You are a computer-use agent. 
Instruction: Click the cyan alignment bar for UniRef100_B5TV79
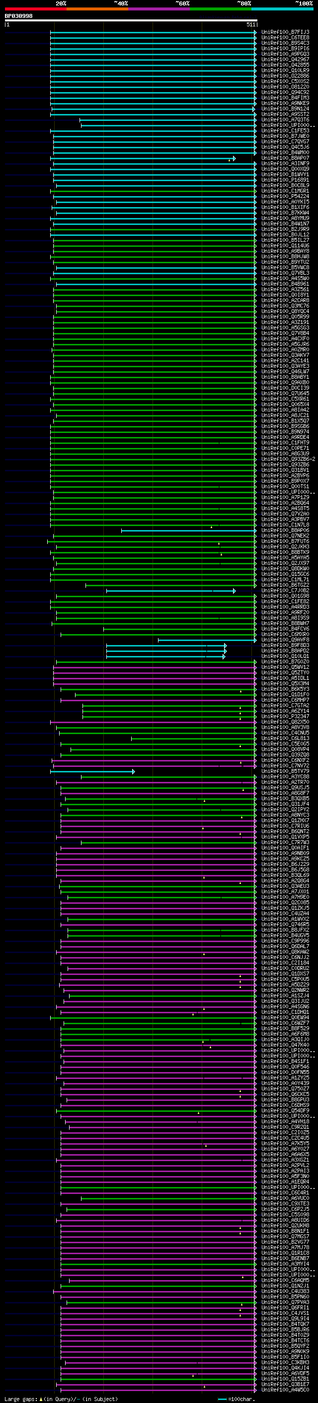click(92, 772)
